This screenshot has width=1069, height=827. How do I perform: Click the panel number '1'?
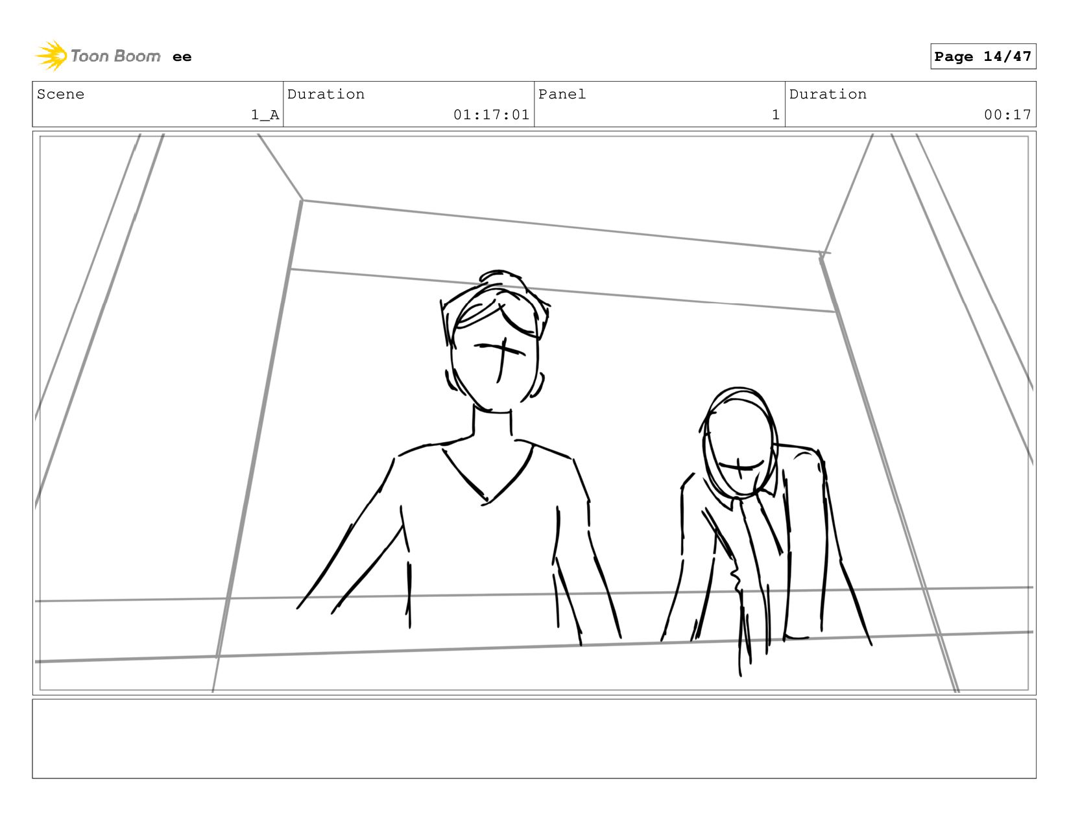click(775, 115)
